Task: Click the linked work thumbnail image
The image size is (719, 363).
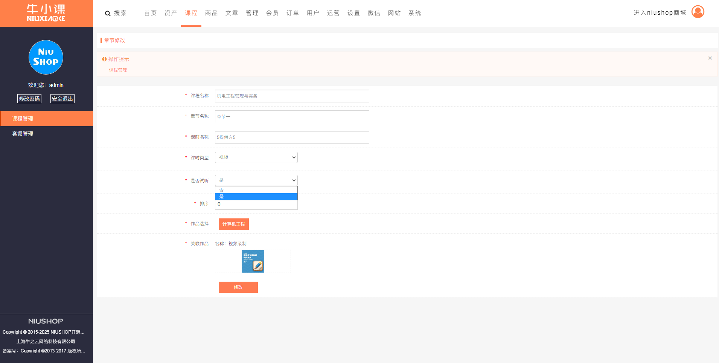Action: [253, 261]
